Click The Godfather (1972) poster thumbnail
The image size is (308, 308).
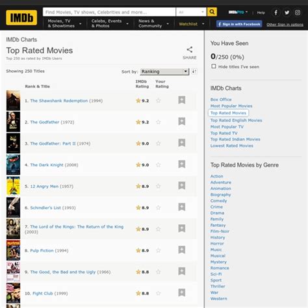[x=13, y=122]
